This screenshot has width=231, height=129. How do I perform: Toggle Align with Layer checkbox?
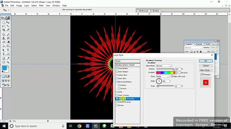point(172,76)
